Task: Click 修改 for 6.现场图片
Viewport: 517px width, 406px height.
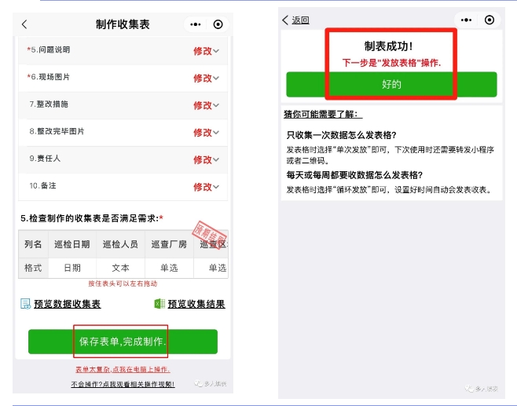Action: 202,79
